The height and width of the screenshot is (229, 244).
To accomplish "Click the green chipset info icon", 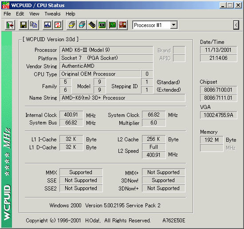I will click(102, 25).
